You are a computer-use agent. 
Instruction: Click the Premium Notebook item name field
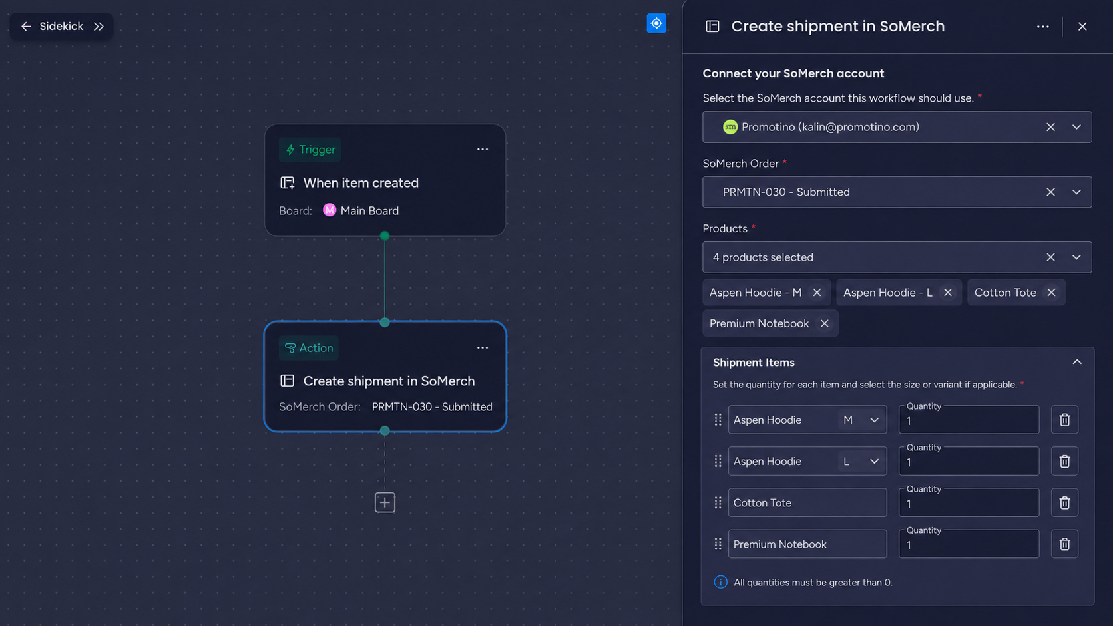(x=807, y=544)
